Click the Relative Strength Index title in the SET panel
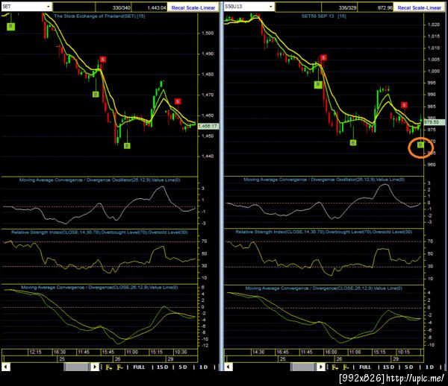 pyautogui.click(x=99, y=232)
